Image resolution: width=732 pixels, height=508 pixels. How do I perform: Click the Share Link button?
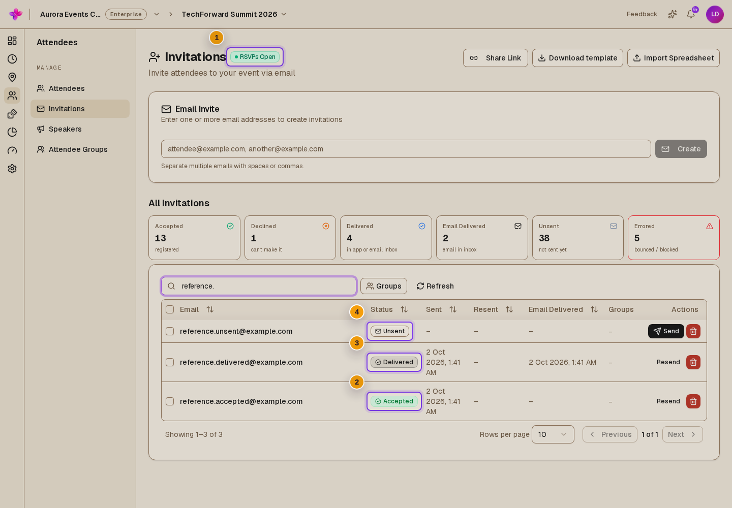click(x=496, y=58)
